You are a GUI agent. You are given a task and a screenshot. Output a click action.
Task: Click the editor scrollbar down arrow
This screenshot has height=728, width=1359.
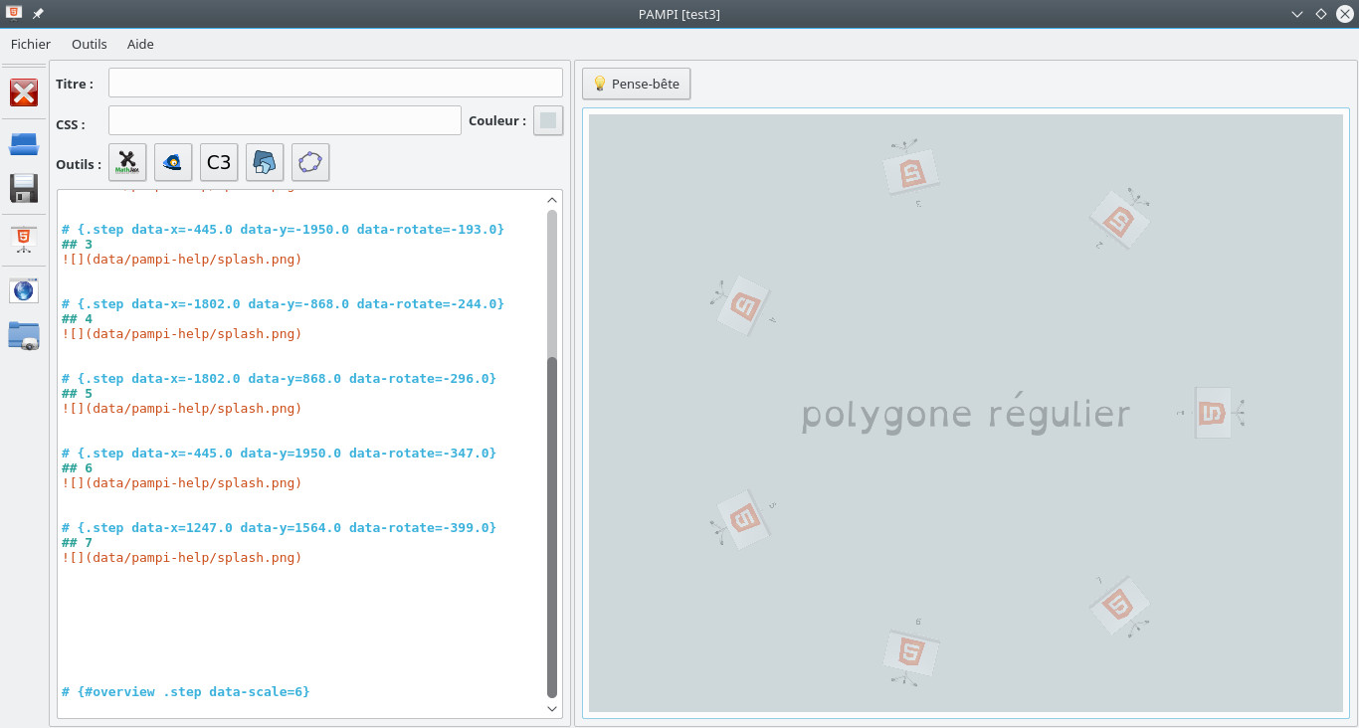tap(552, 708)
